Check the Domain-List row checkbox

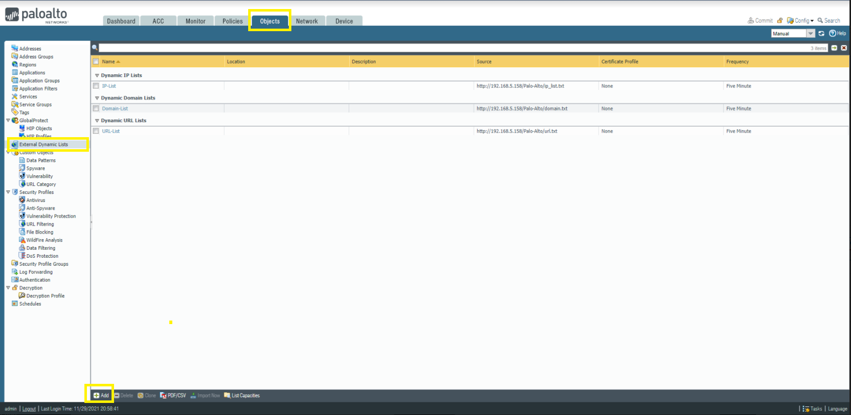tap(96, 109)
